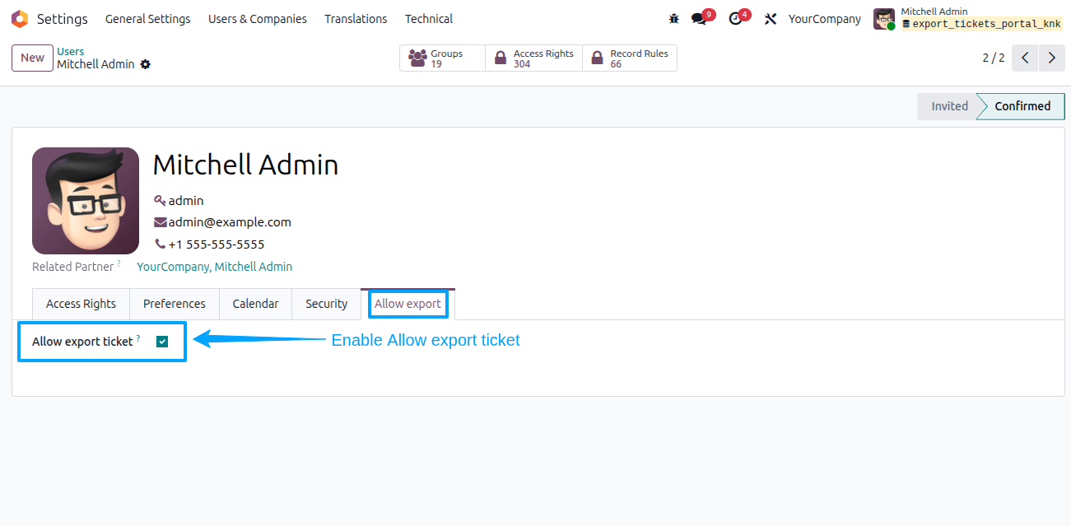Click the export_tickets_portal_knk database name
The height and width of the screenshot is (526, 1071).
click(x=986, y=25)
